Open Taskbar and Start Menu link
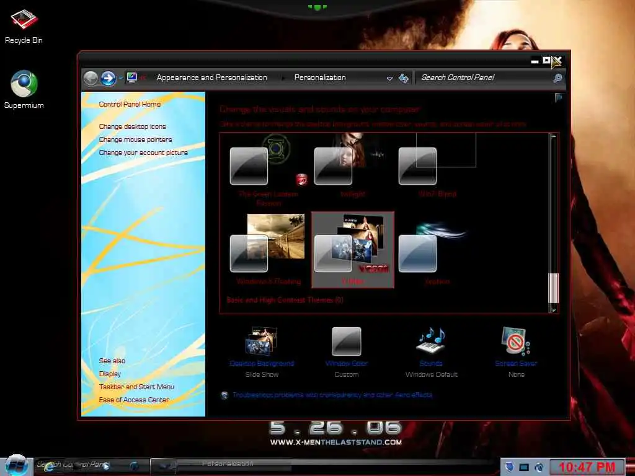This screenshot has height=476, width=635. (136, 387)
